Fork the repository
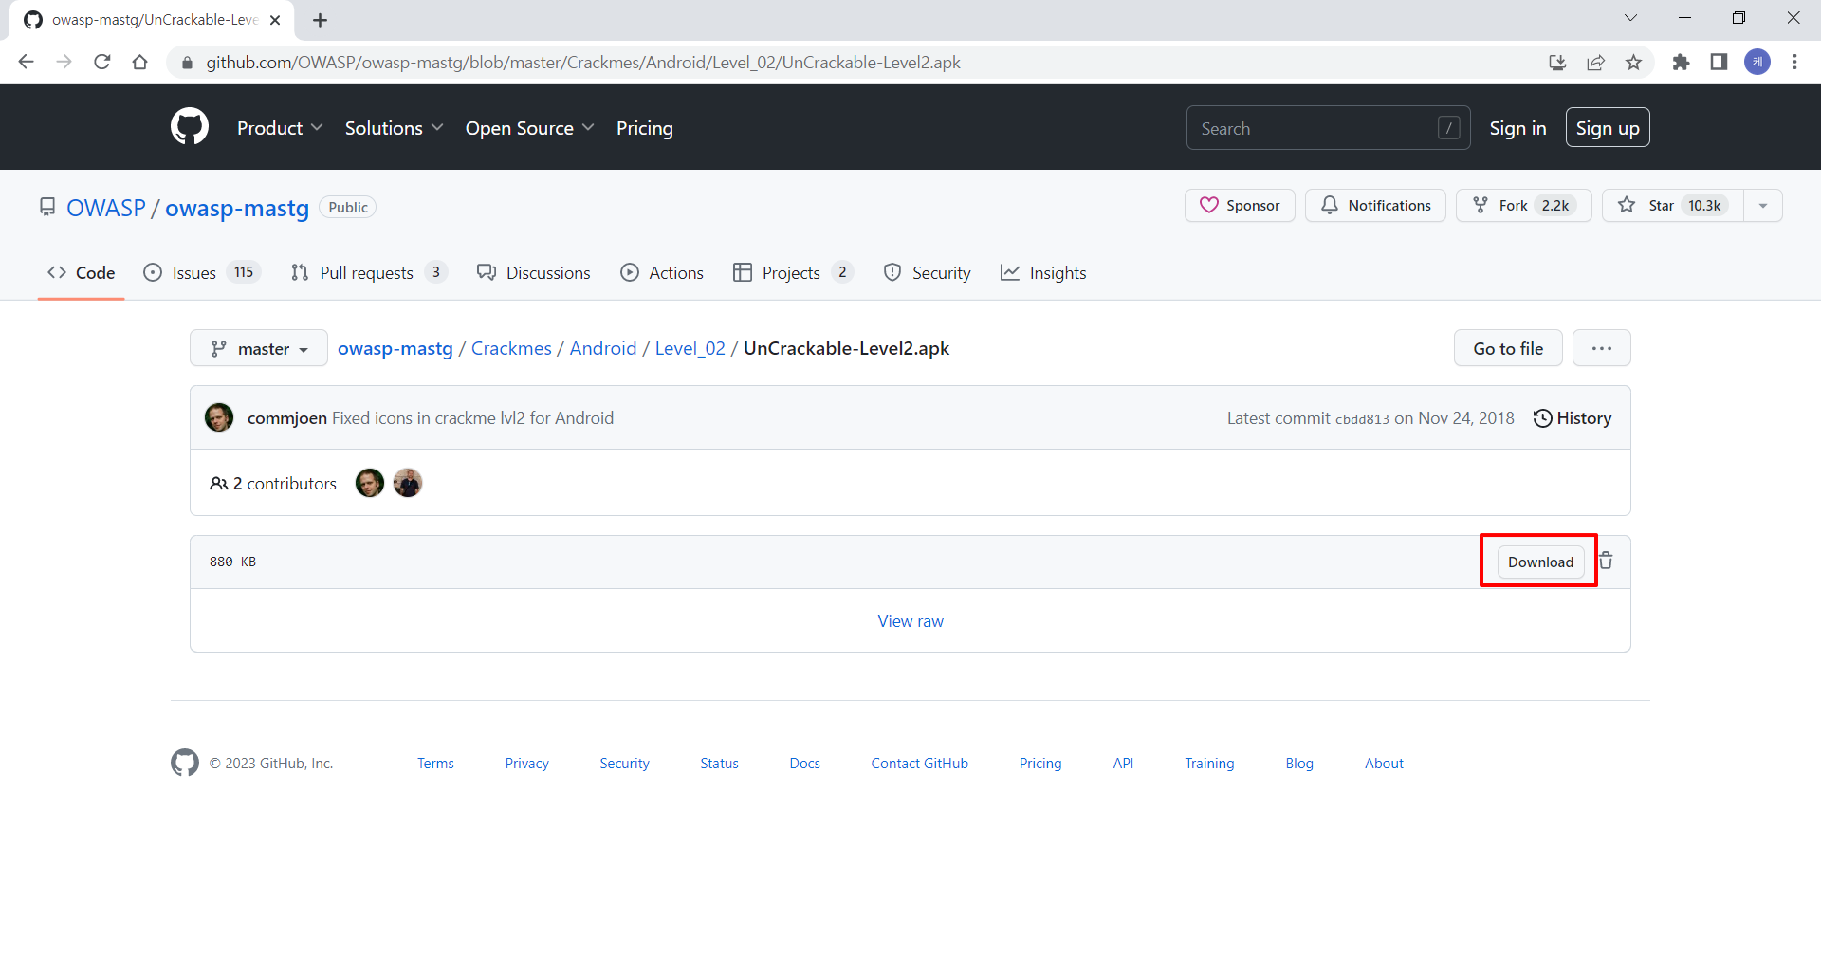1821x977 pixels. 1523,205
